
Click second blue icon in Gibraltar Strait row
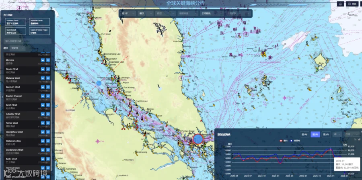48,114
